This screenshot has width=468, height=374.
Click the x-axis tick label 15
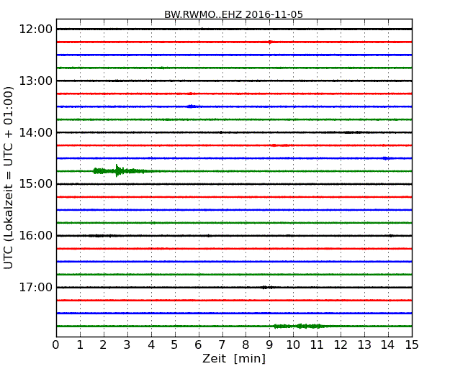click(x=412, y=345)
